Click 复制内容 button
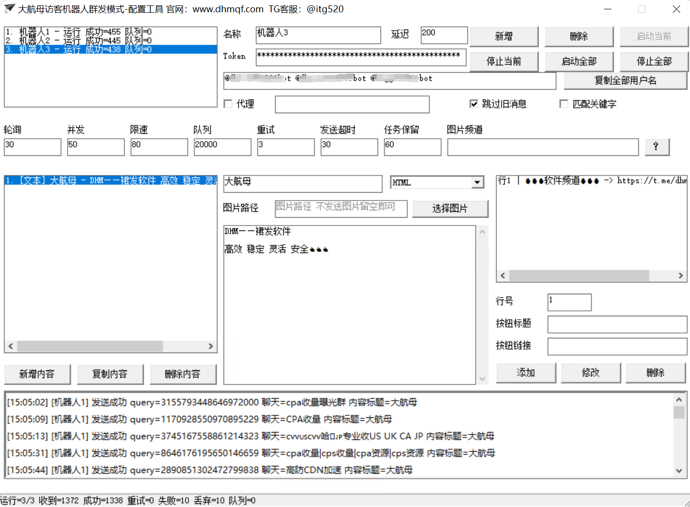 [110, 374]
